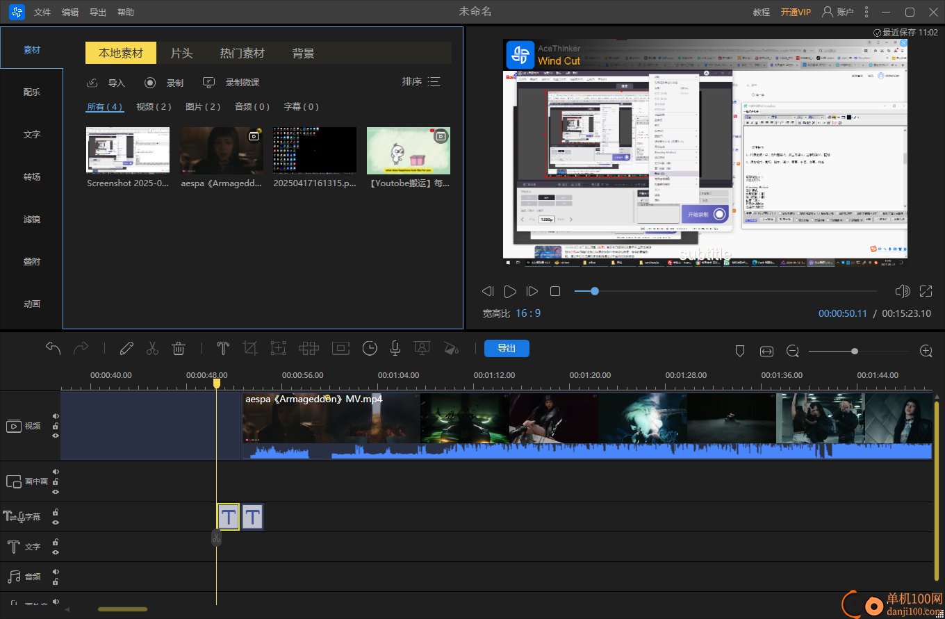Open the 转场 sidebar section
945x619 pixels.
tap(32, 176)
